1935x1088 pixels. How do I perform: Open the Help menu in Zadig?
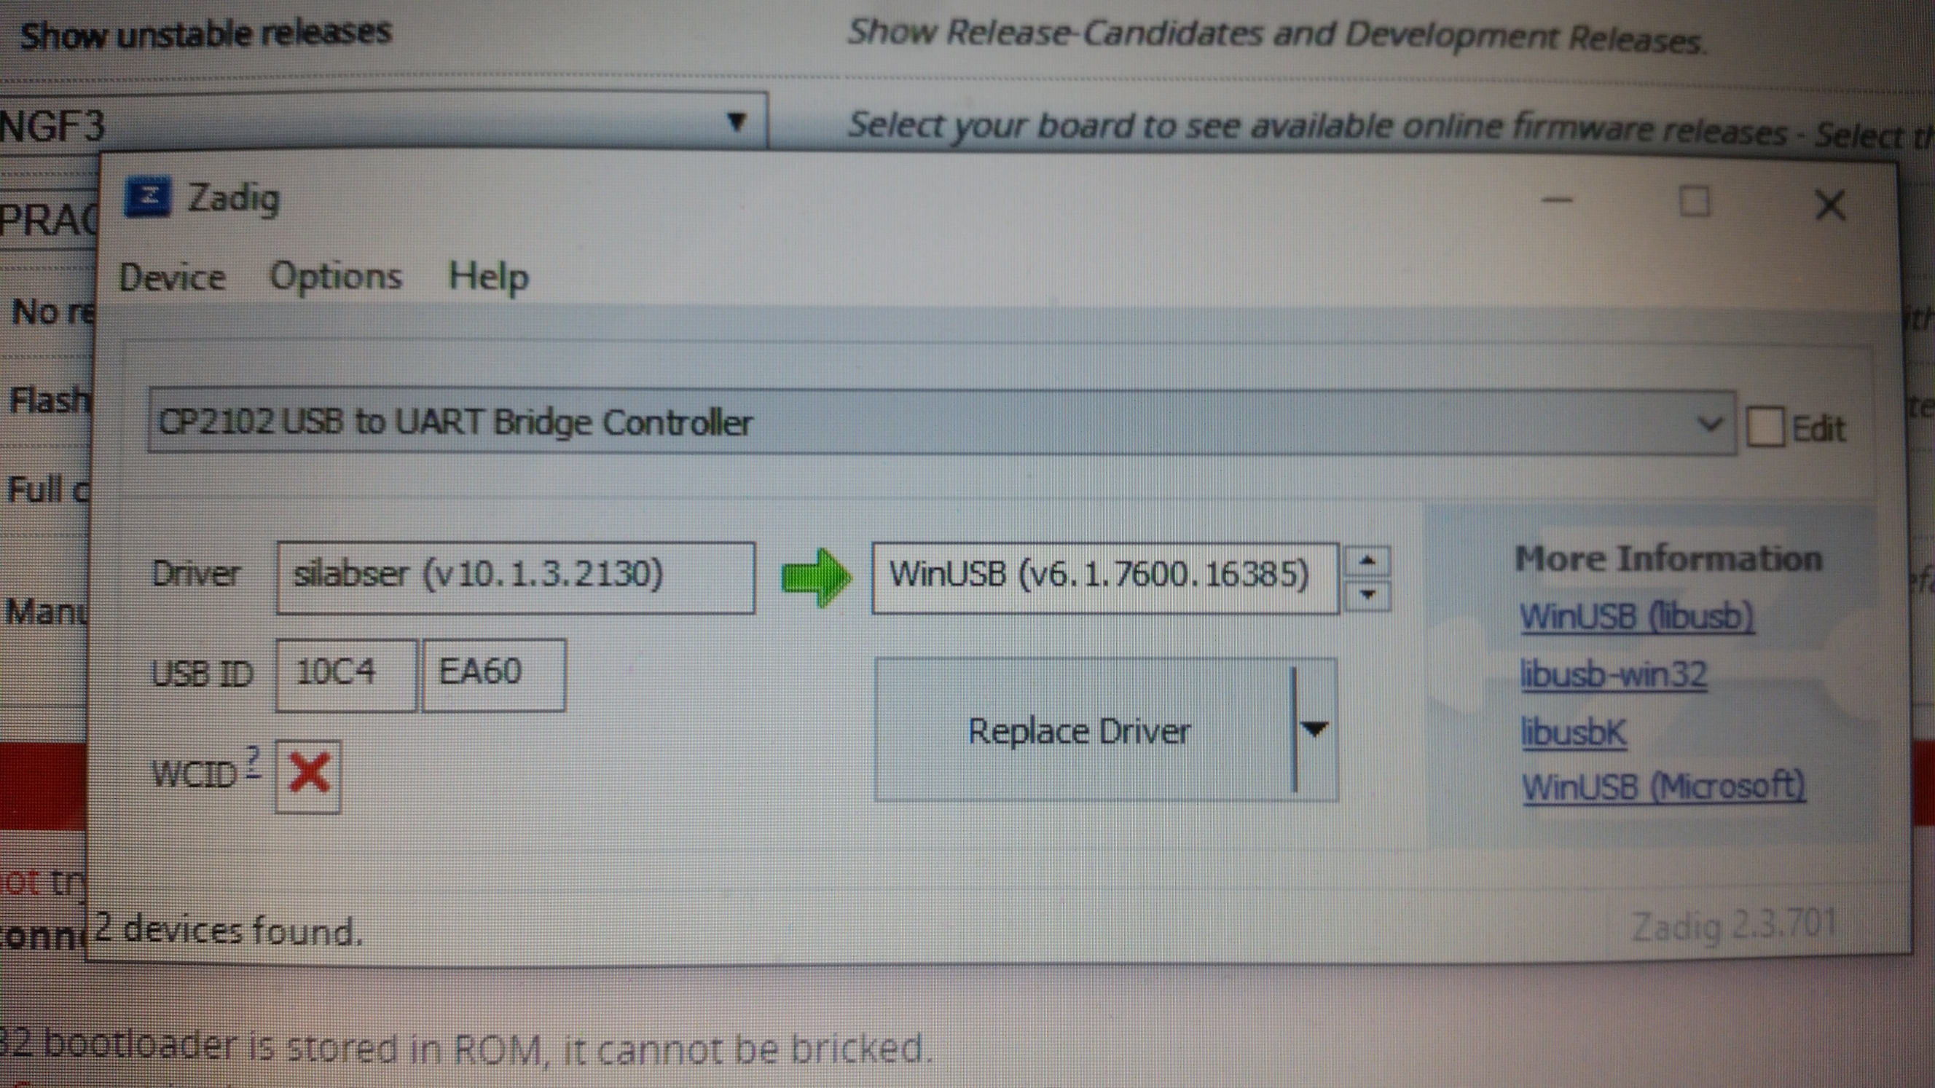(x=488, y=276)
